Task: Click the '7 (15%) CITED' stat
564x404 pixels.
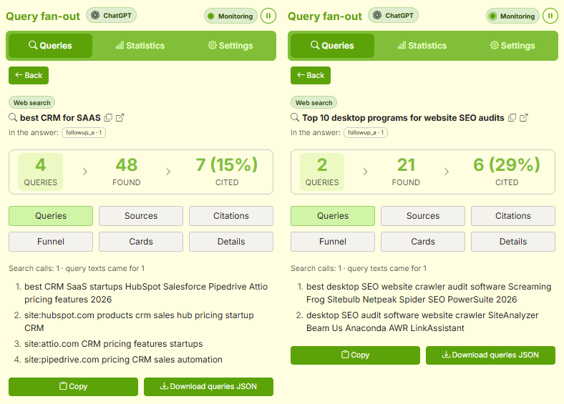Action: tap(227, 172)
